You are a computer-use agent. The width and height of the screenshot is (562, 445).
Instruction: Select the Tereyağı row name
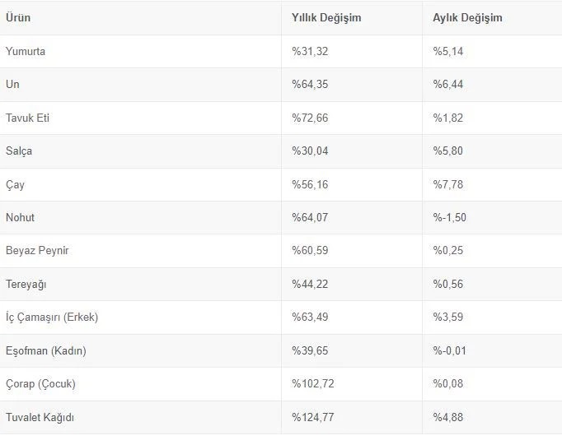coord(28,285)
